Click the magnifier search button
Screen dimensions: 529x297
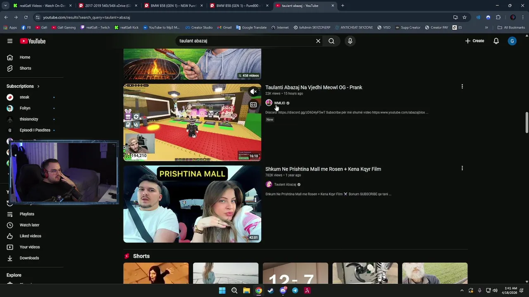pyautogui.click(x=331, y=41)
